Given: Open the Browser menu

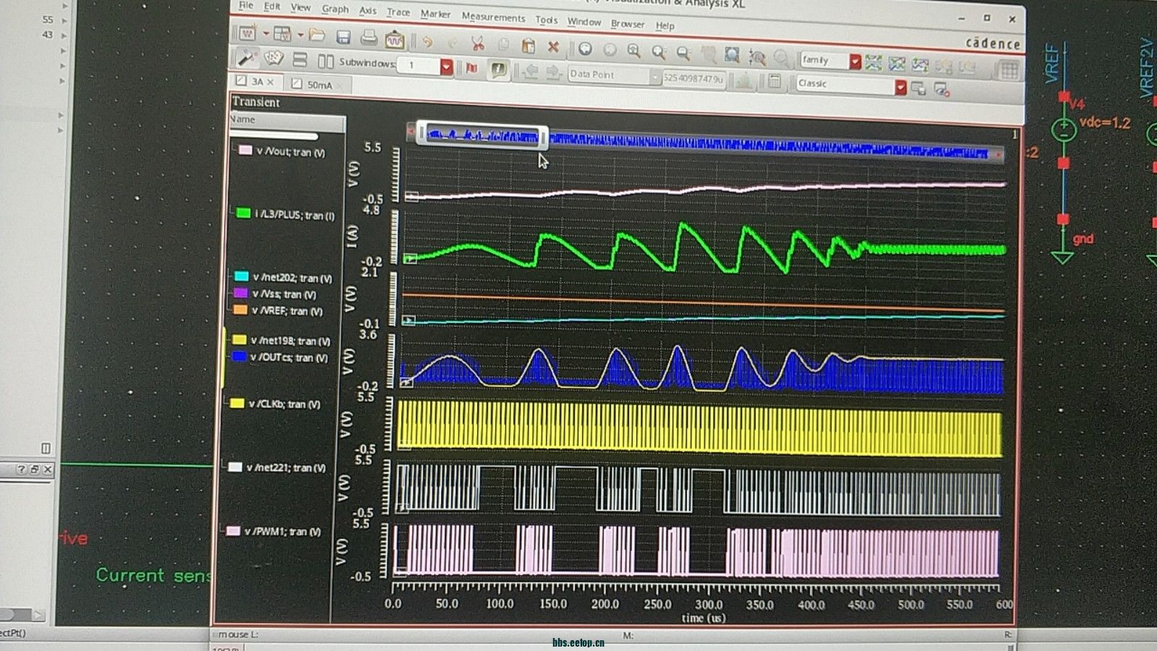Looking at the screenshot, I should point(627,23).
